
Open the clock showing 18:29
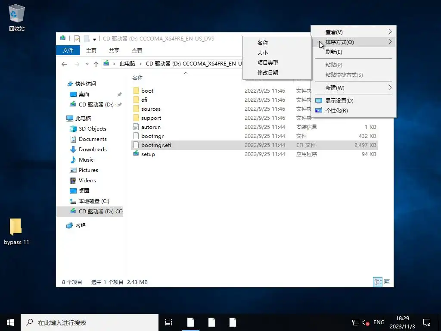point(403,322)
